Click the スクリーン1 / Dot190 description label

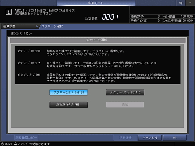(x=29, y=51)
